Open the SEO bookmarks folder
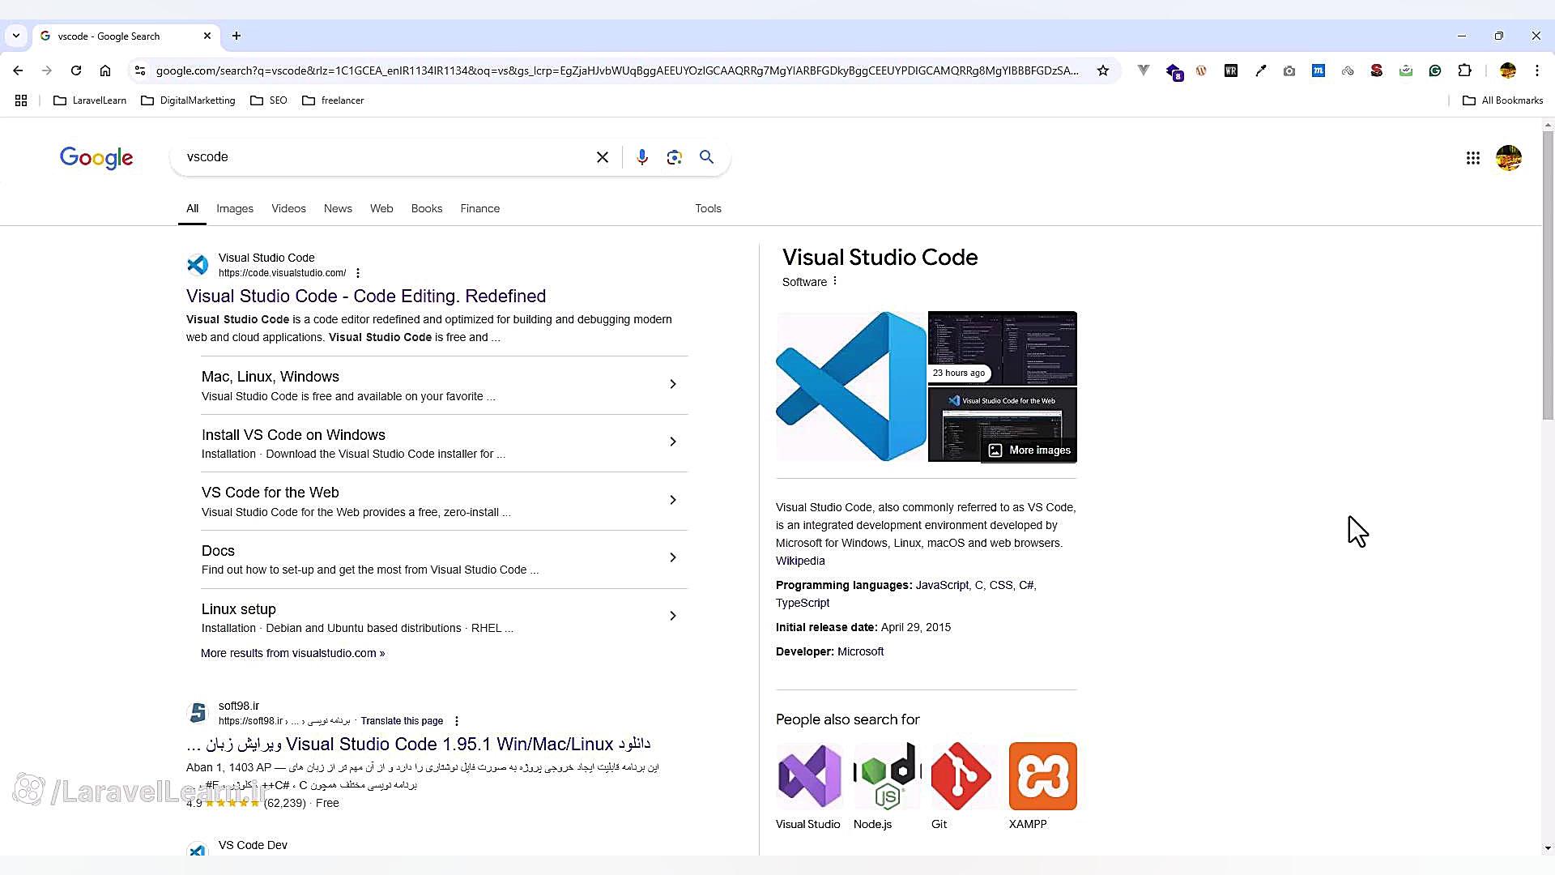 pos(269,100)
